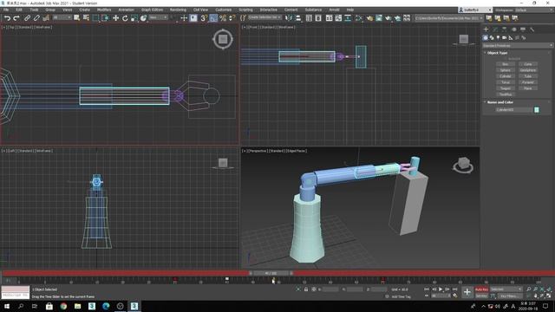Click the time slider handle
Viewport: 555px width, 312px height.
tap(271, 273)
